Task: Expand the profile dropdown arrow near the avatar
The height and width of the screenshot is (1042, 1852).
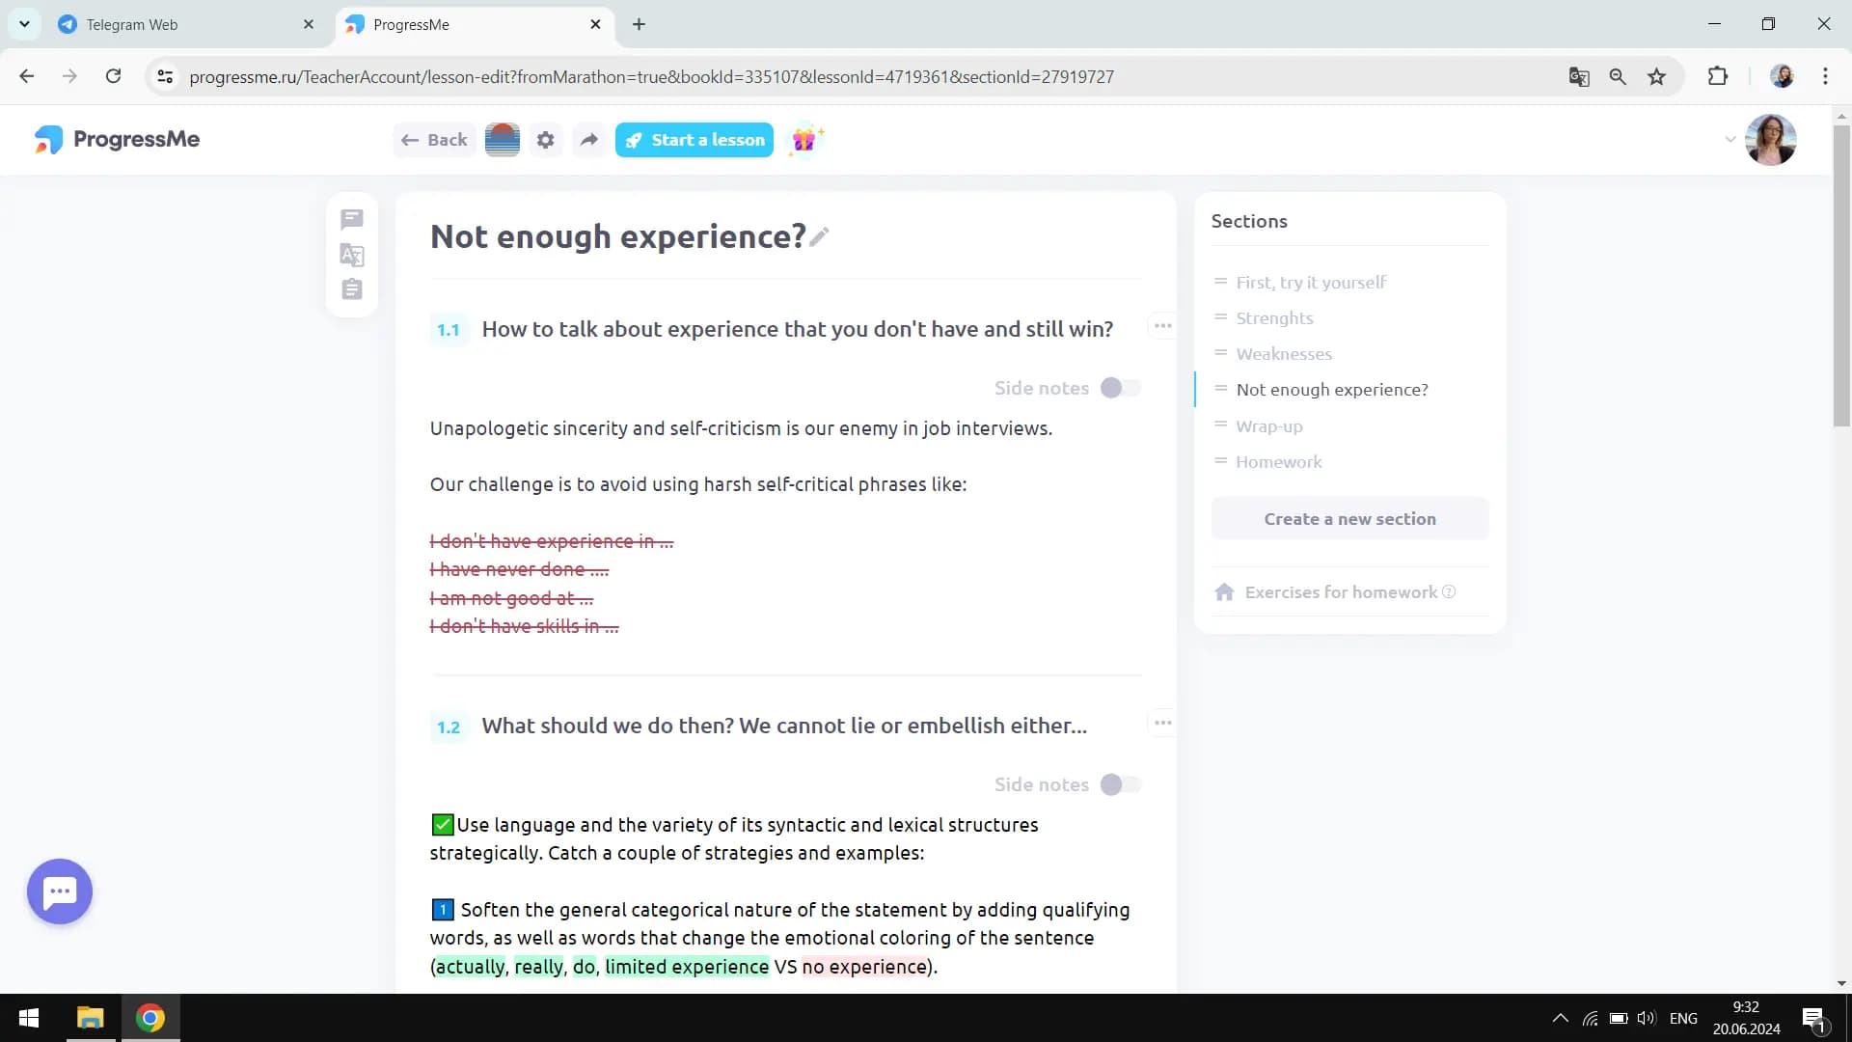Action: click(1729, 140)
